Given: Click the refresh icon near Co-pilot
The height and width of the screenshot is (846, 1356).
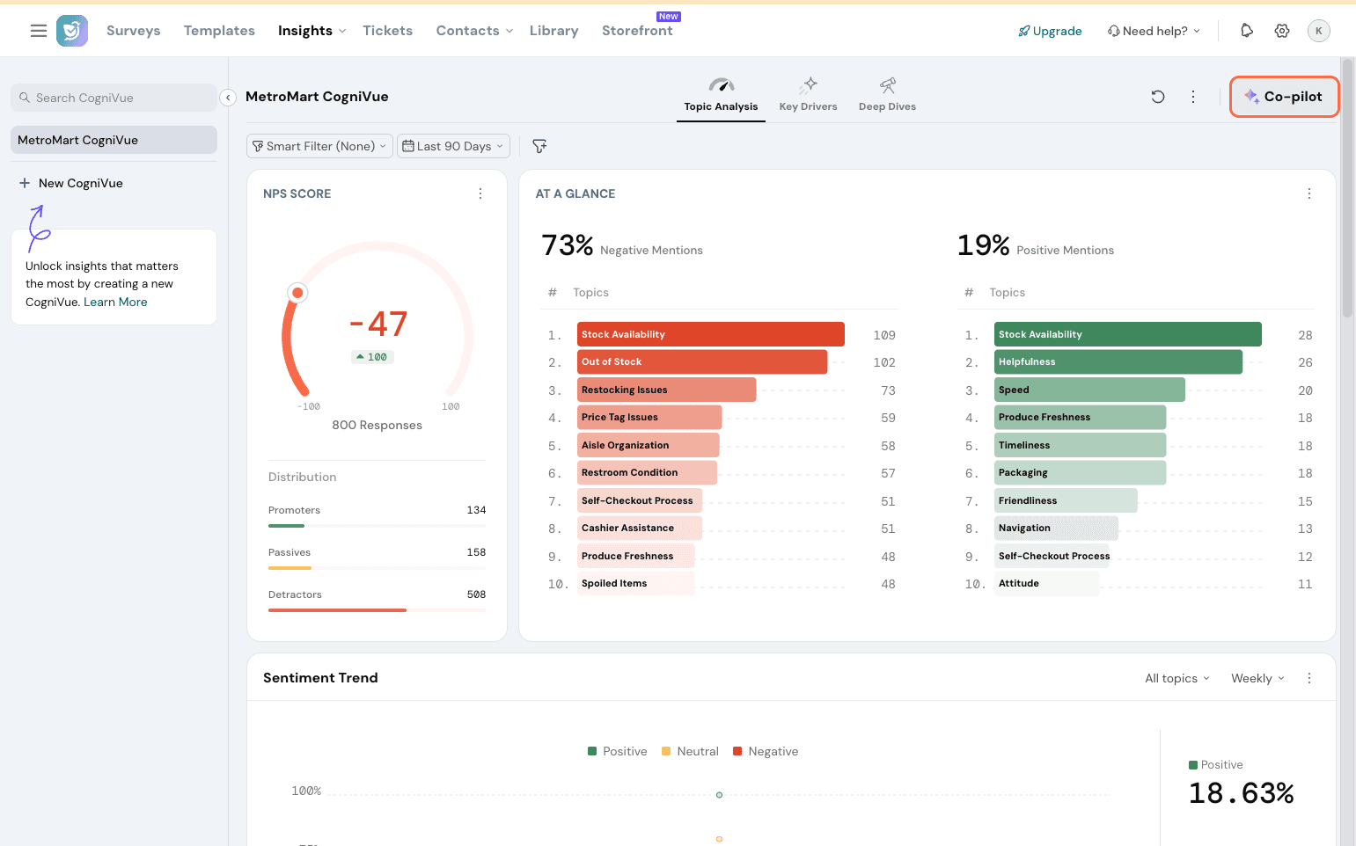Looking at the screenshot, I should coord(1158,97).
